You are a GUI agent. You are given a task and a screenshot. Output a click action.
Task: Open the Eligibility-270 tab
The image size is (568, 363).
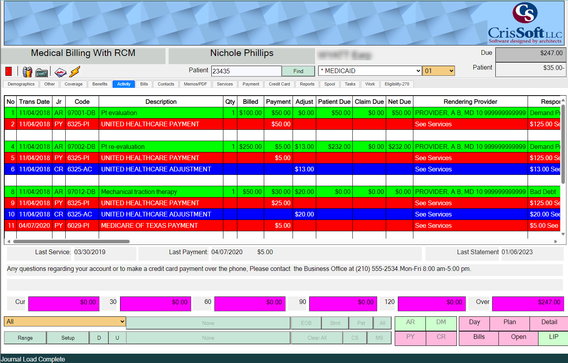coord(397,84)
